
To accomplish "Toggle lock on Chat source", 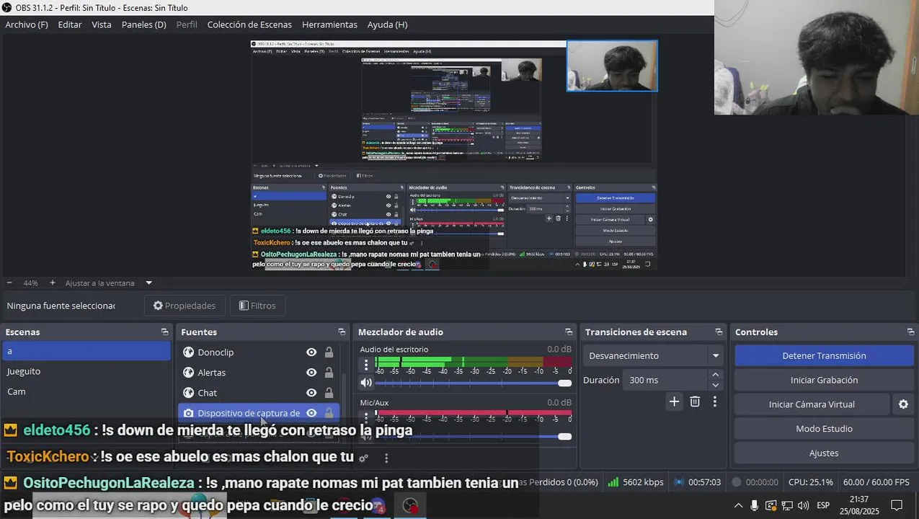I will coord(329,392).
